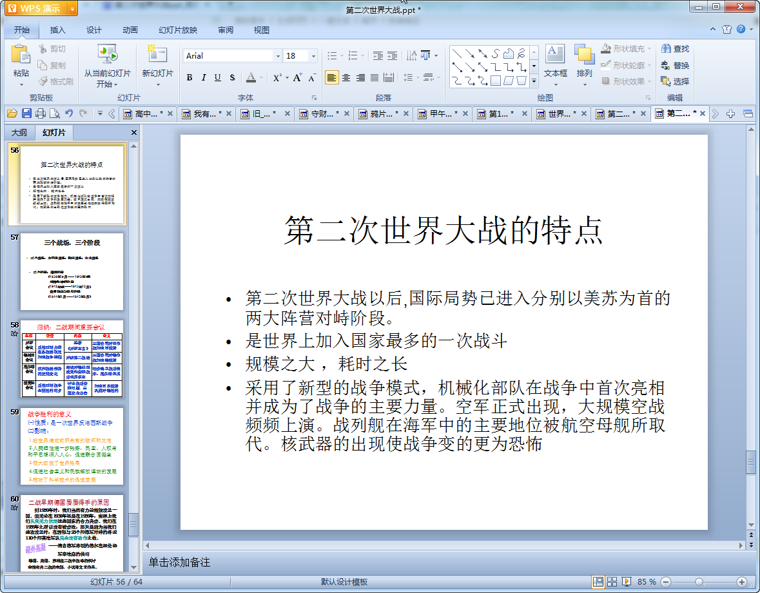Toggle Bold formatting
Screen dimensions: 760x593
click(x=190, y=77)
